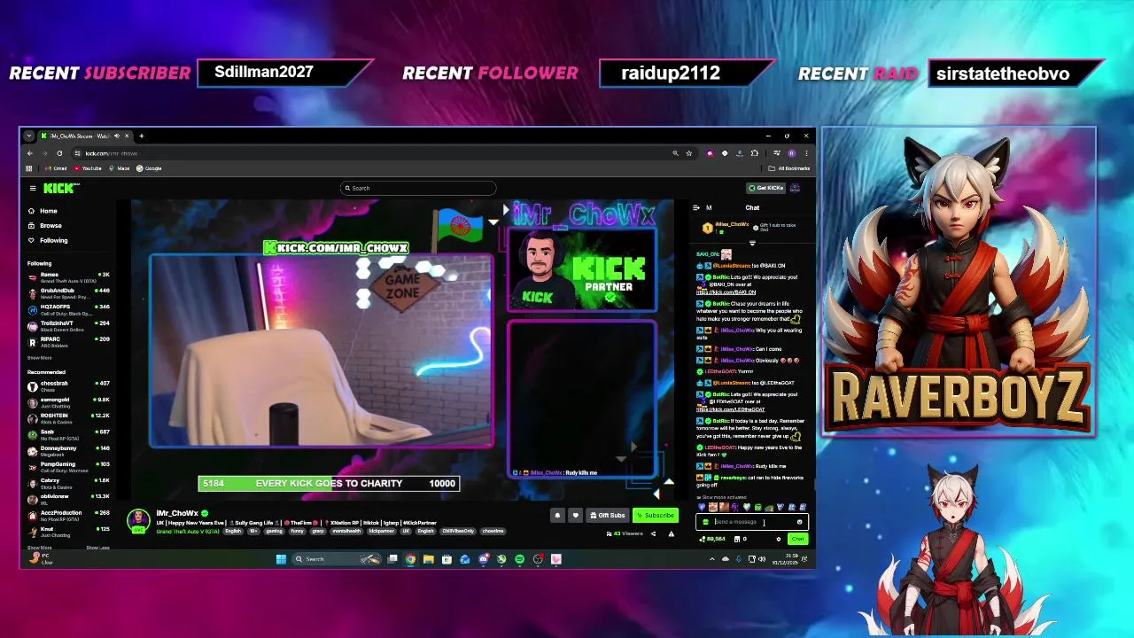This screenshot has height=638, width=1134.
Task: Open new Chrome tab
Action: (141, 136)
